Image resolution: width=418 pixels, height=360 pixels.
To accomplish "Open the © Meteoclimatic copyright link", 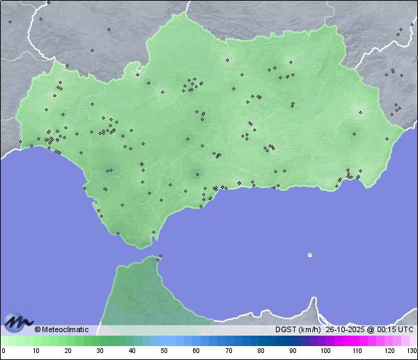I will pos(61,329).
